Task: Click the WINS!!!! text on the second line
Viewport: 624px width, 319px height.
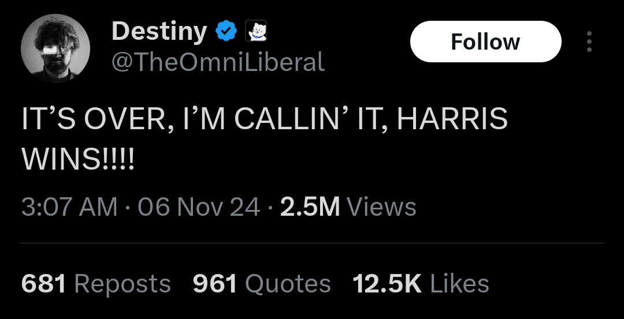Action: (78, 159)
